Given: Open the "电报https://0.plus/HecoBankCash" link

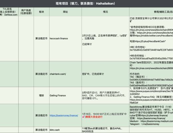Looking at the screenshot, I should [148, 41].
